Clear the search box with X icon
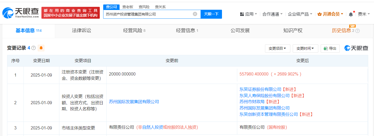374x136 pixels. click(195, 14)
